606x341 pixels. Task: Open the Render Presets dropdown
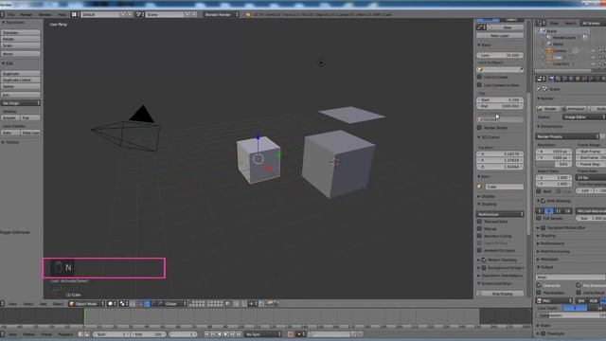point(566,136)
